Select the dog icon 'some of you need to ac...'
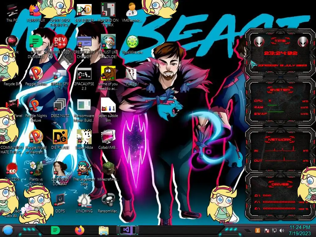Viewport: 316px width, 237px height. coord(108,79)
